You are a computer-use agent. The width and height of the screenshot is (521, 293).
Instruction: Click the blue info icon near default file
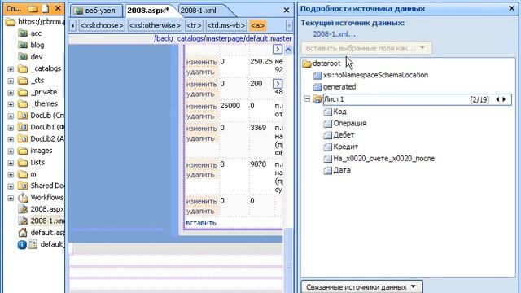click(x=22, y=244)
